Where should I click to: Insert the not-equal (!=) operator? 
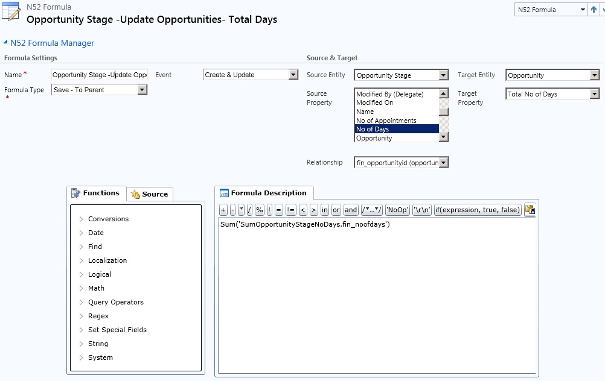pos(290,210)
